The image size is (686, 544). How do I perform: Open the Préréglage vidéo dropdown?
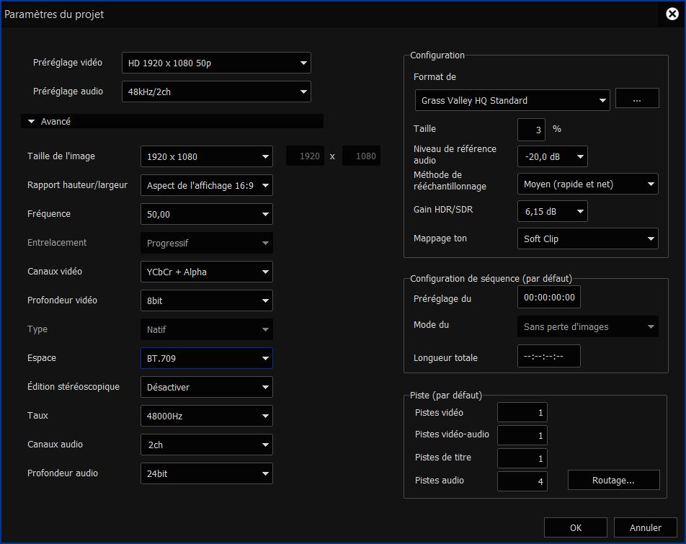215,63
